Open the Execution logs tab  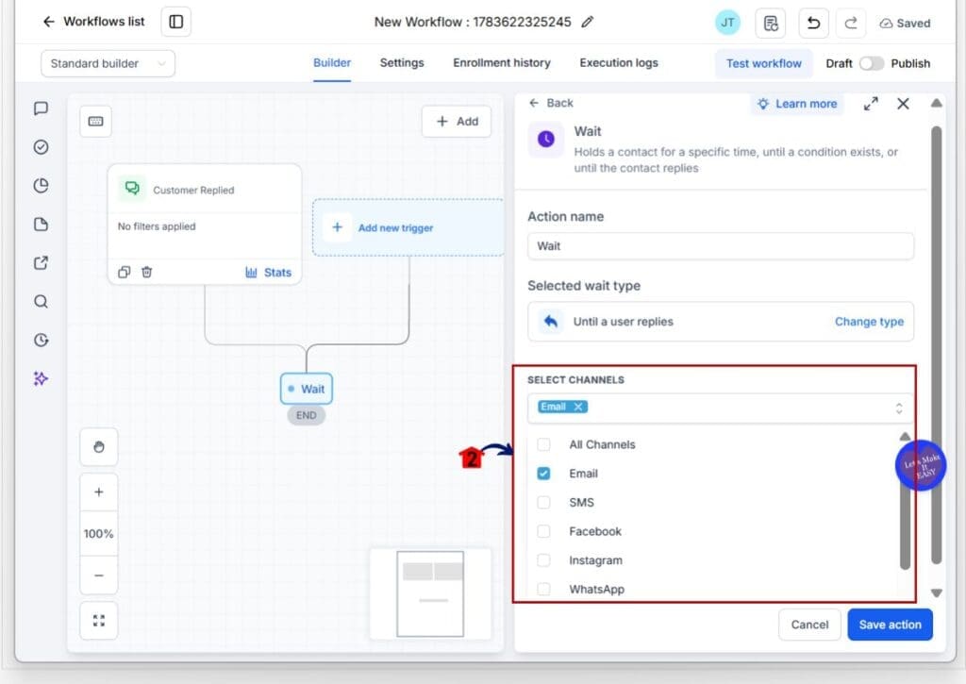tap(619, 63)
